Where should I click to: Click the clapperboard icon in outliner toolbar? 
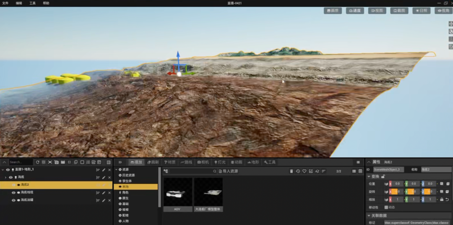[62, 162]
